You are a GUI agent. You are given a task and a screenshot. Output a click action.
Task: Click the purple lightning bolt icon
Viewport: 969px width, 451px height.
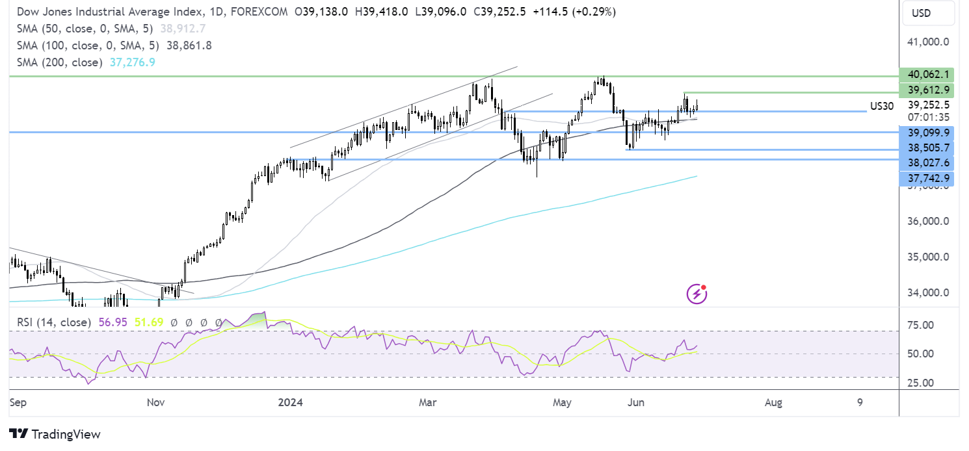[x=697, y=294]
